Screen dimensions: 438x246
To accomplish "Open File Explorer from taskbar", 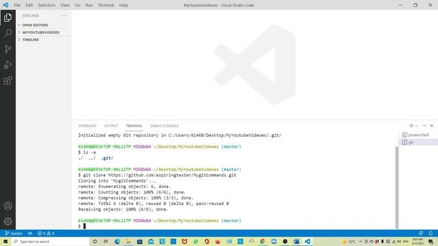I will pos(129,241).
